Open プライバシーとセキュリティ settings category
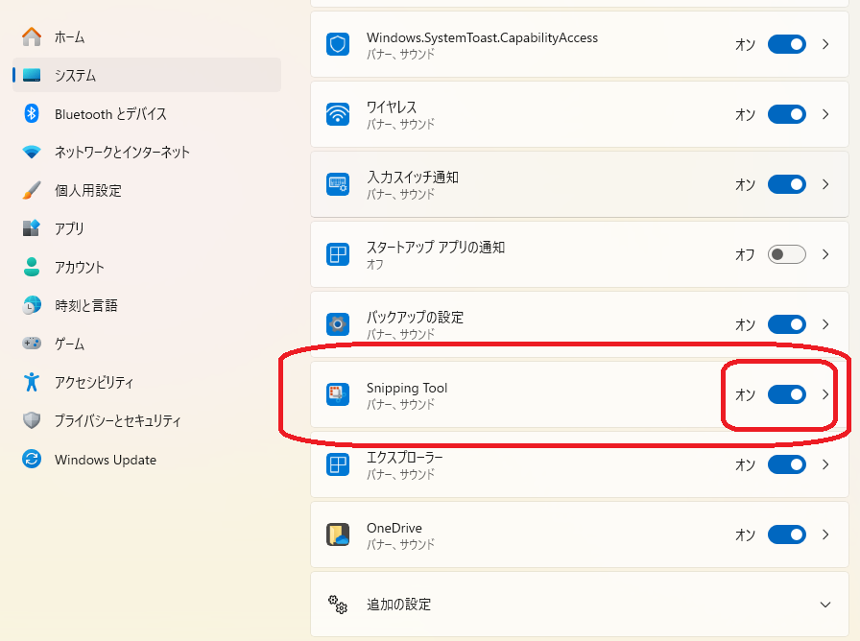860x641 pixels. [x=147, y=420]
